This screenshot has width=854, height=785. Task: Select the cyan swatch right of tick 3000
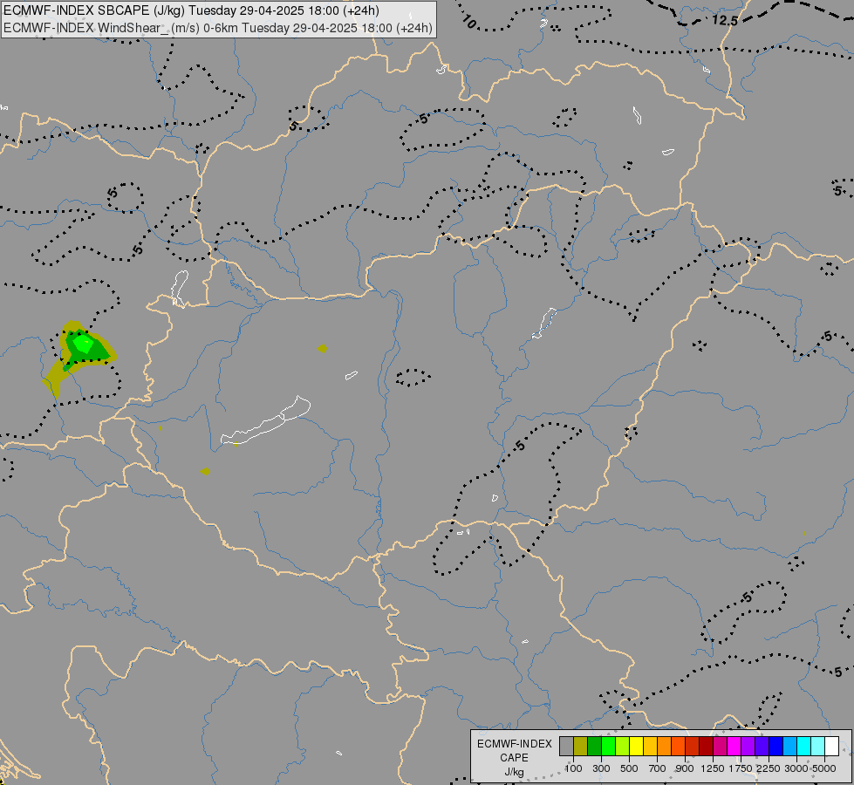pyautogui.click(x=804, y=747)
